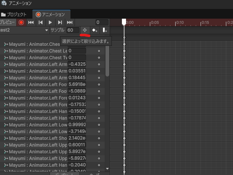
Task: Click the add keyframe icon
Action: [95, 30]
